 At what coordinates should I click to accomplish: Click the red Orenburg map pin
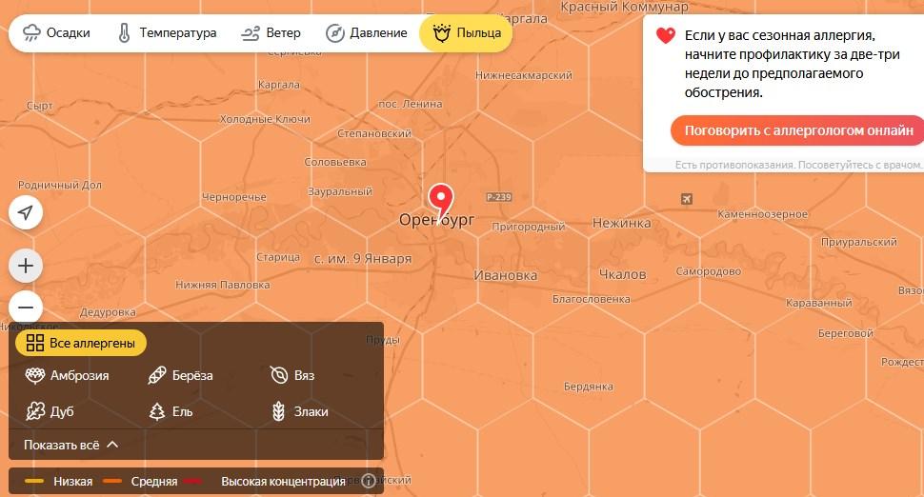click(440, 200)
